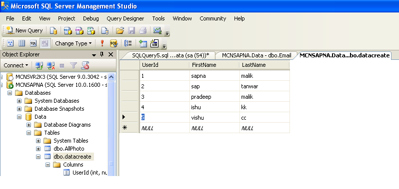Expand the dbo.AllPhoto table node
The image size is (399, 189).
click(38, 149)
